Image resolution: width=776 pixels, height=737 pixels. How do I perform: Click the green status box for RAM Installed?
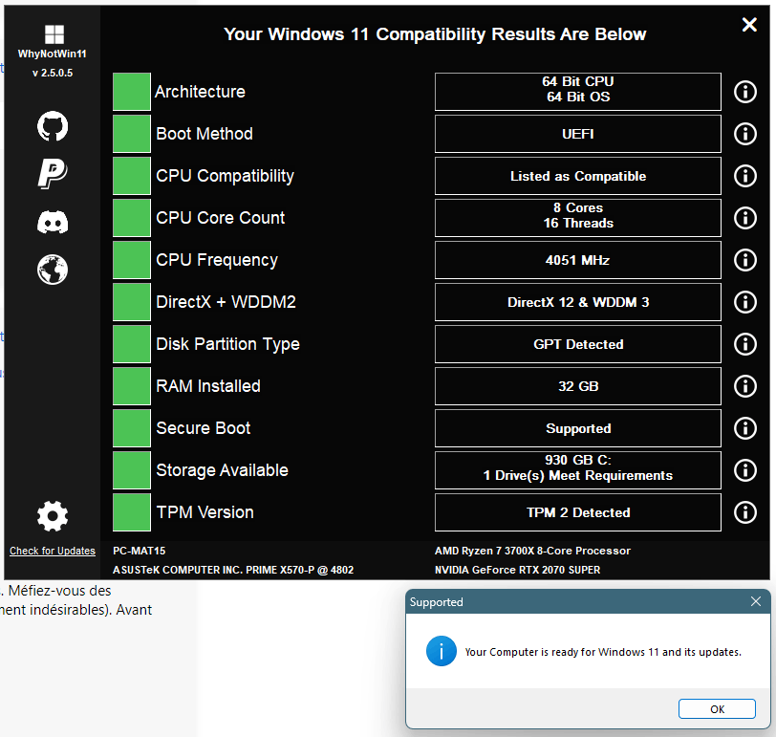click(x=132, y=386)
